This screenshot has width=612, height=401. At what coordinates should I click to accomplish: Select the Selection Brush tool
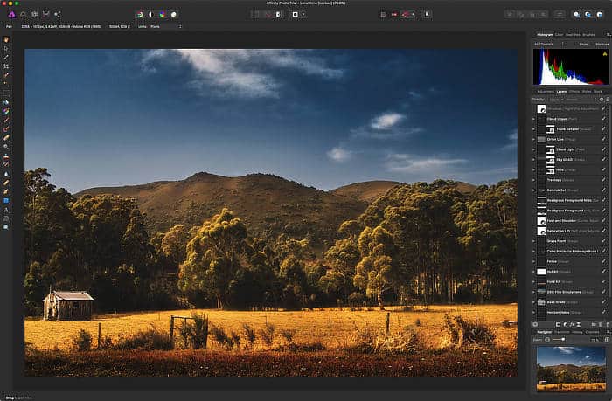pos(6,75)
